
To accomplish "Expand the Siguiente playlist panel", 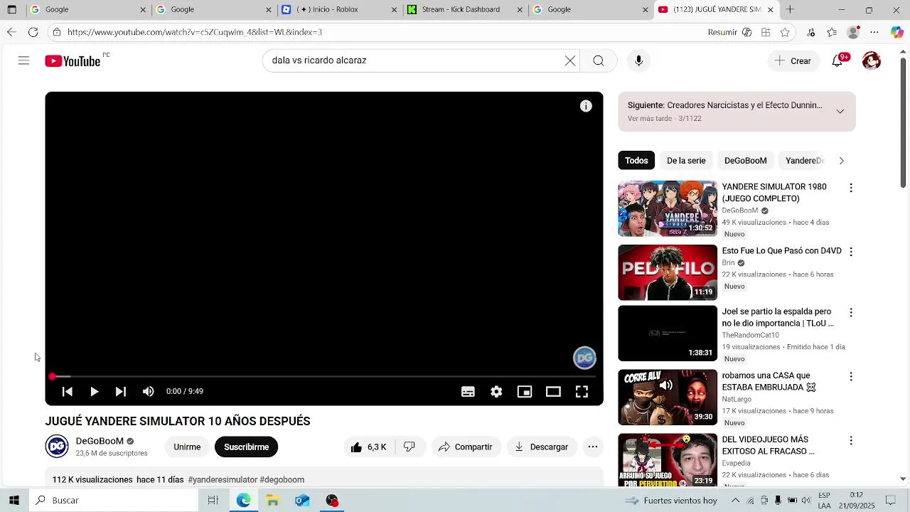I will 840,112.
